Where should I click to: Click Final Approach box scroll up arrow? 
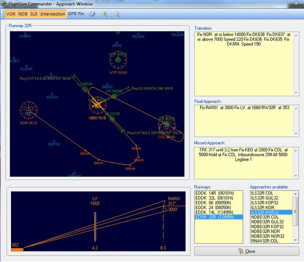pyautogui.click(x=296, y=108)
